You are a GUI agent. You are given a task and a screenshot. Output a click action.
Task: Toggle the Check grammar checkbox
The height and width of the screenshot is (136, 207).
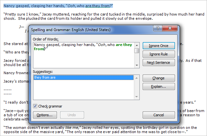coord(35,106)
